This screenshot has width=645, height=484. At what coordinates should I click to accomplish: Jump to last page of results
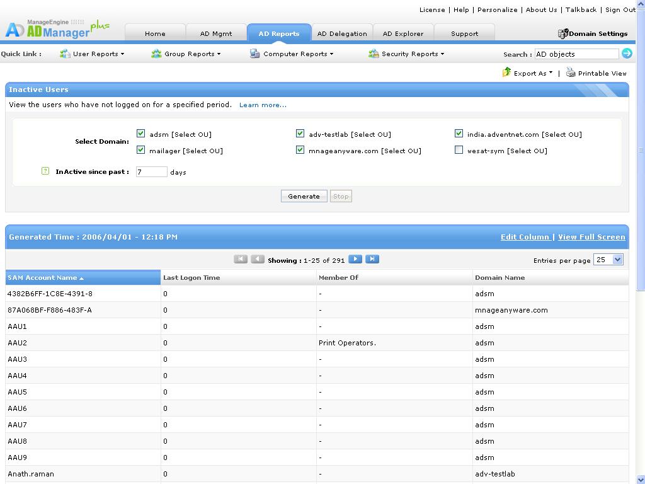[372, 259]
